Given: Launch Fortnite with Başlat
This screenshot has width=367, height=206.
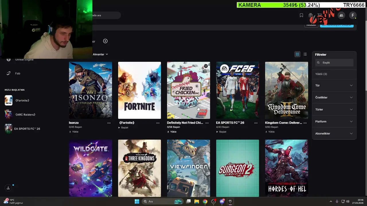Looking at the screenshot, I should (123, 128).
